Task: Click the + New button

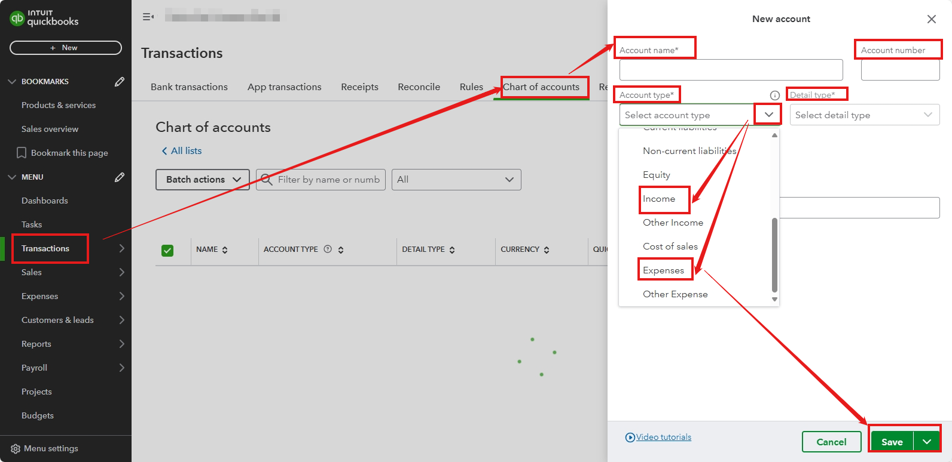Action: click(x=66, y=48)
